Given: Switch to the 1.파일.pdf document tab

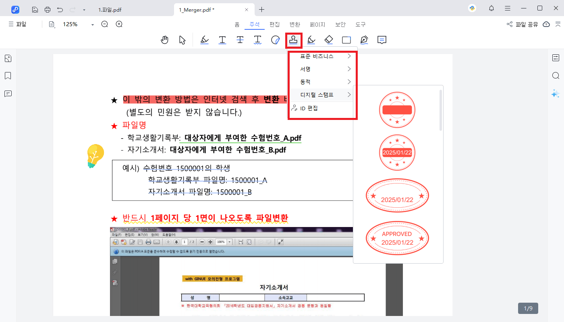Looking at the screenshot, I should (110, 9).
